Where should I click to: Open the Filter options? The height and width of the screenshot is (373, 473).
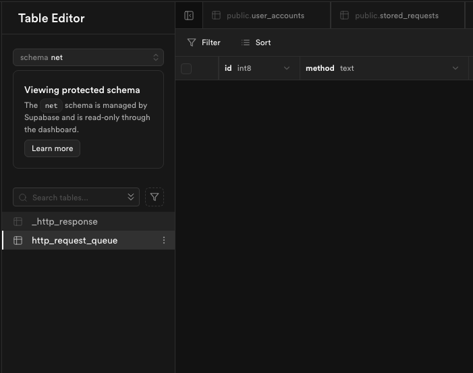pyautogui.click(x=204, y=42)
